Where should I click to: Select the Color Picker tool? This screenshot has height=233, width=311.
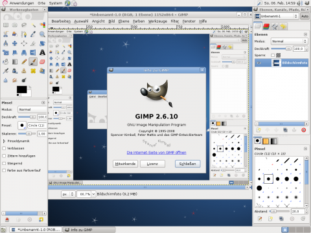click(x=33, y=34)
